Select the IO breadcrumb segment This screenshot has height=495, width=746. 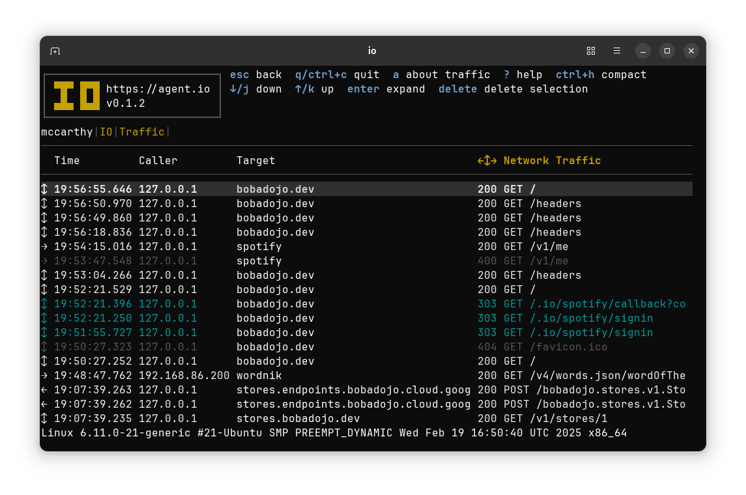(x=106, y=132)
